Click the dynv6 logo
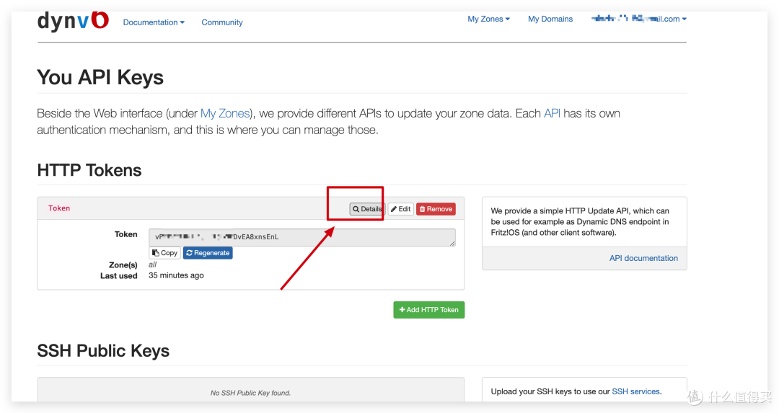Screen dimensions: 779x413 click(73, 21)
